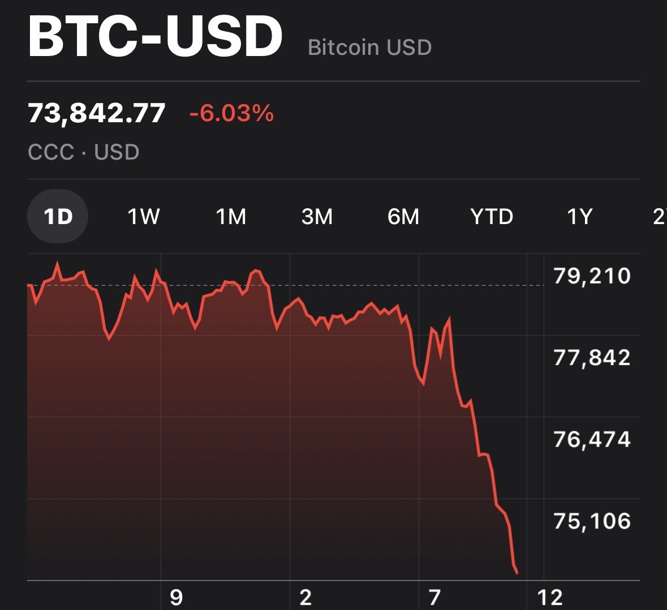
Task: Click the 9 marker on time axis
Action: coord(177,597)
